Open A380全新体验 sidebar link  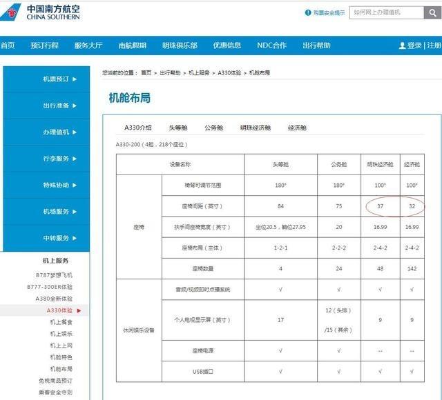coord(54,299)
